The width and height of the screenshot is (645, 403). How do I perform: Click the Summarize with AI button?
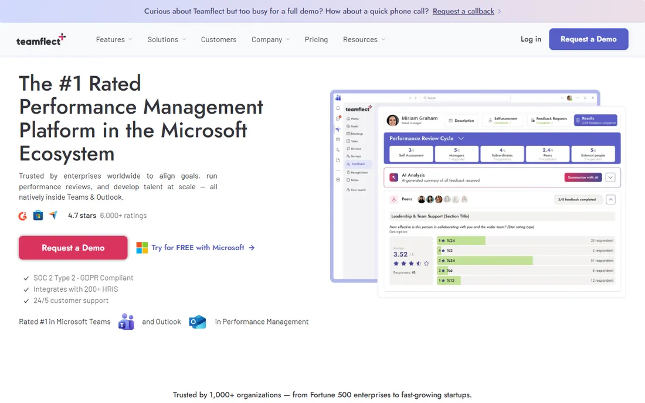click(x=583, y=177)
